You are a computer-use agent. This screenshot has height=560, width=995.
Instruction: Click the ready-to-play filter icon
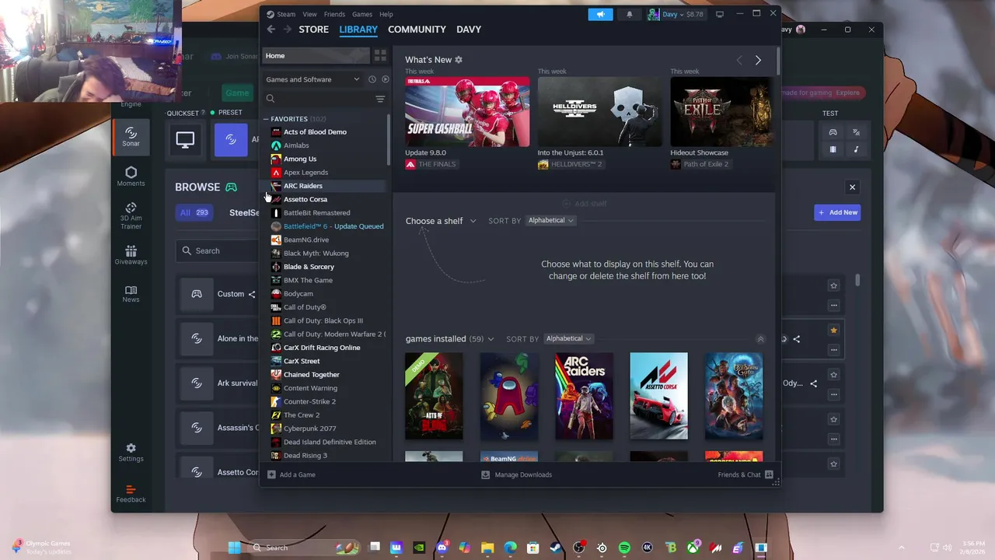tap(385, 79)
